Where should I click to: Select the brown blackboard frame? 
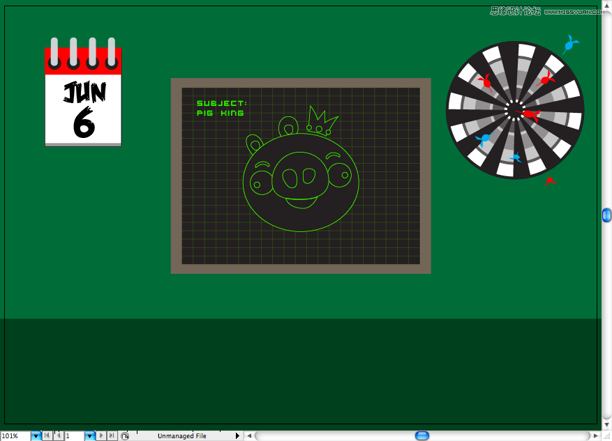pos(301,83)
